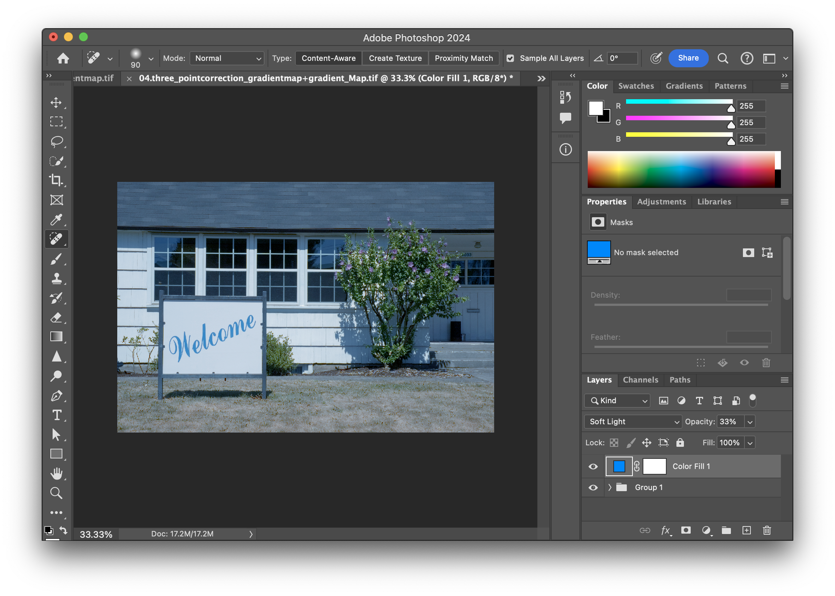Select the Horizontal Type tool
Viewport: 835px width, 596px height.
click(56, 415)
